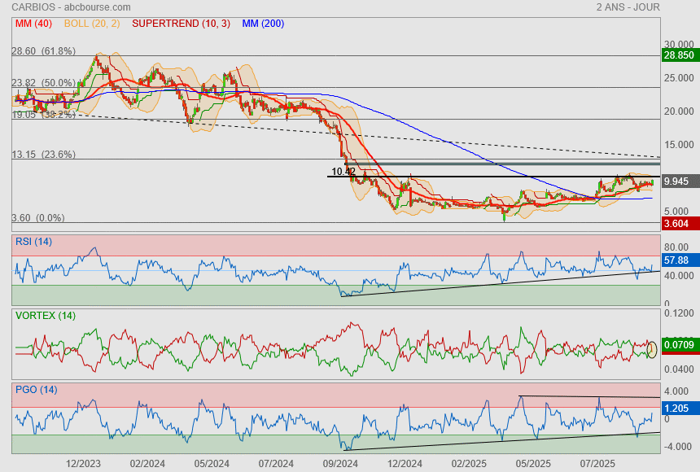Click the green 28.850 price tag

pyautogui.click(x=679, y=55)
